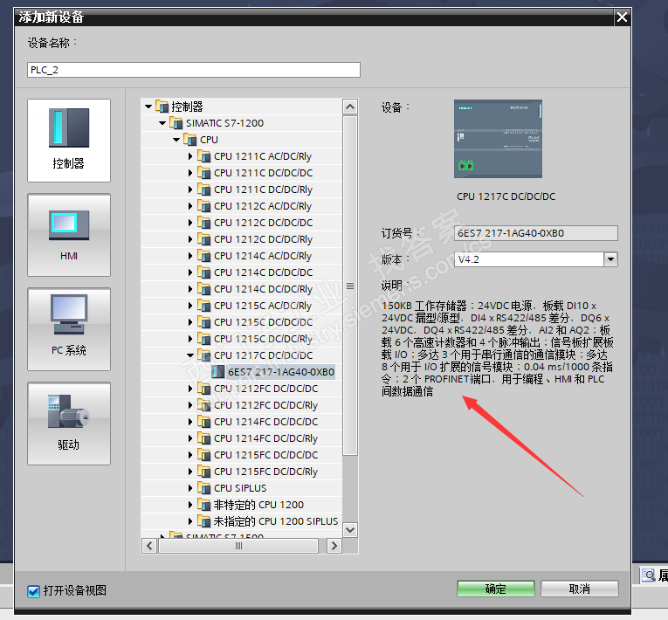Click the horizontal scrollbar right arrow
The width and height of the screenshot is (668, 620).
pyautogui.click(x=334, y=546)
